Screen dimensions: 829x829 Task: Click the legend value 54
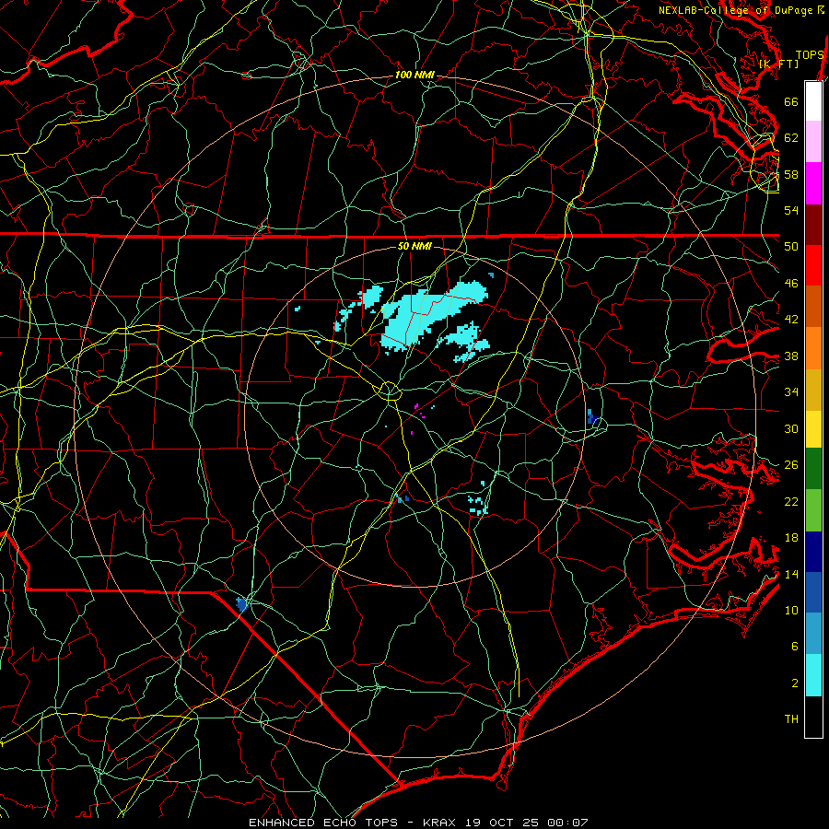pos(791,210)
